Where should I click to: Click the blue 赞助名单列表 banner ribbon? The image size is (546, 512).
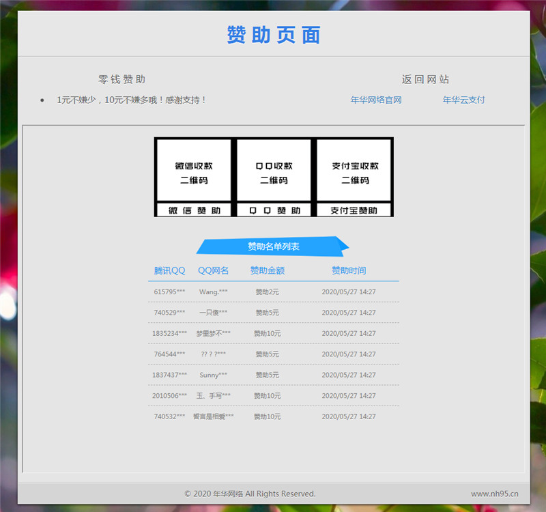tap(273, 246)
